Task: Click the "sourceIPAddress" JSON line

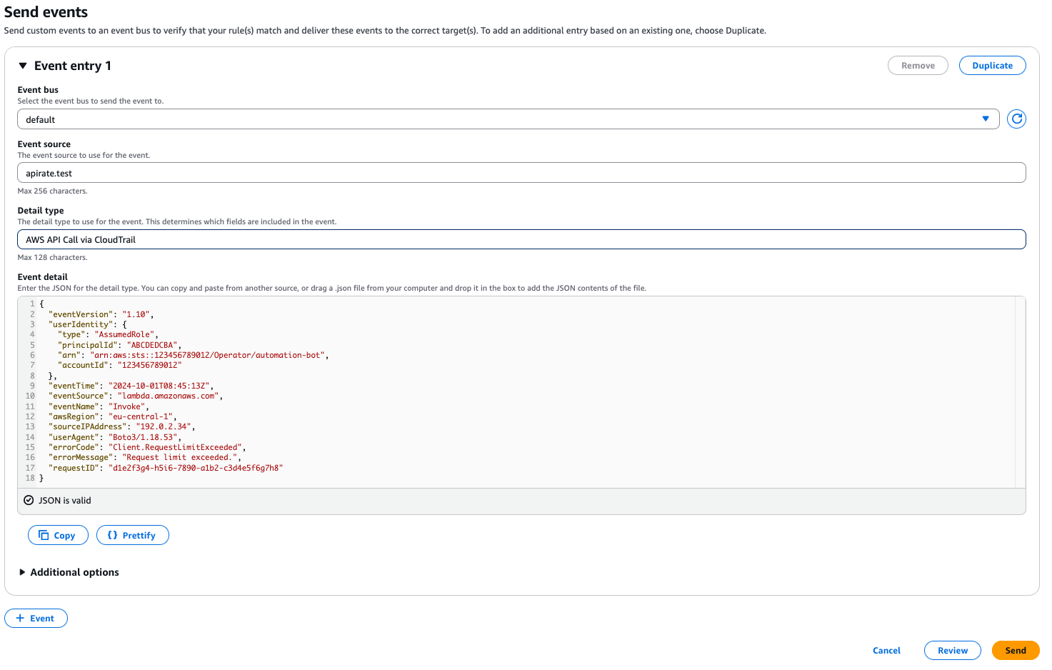Action: [x=121, y=426]
